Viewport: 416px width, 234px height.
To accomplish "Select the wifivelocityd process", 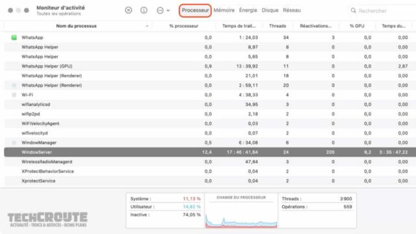I will [210, 133].
